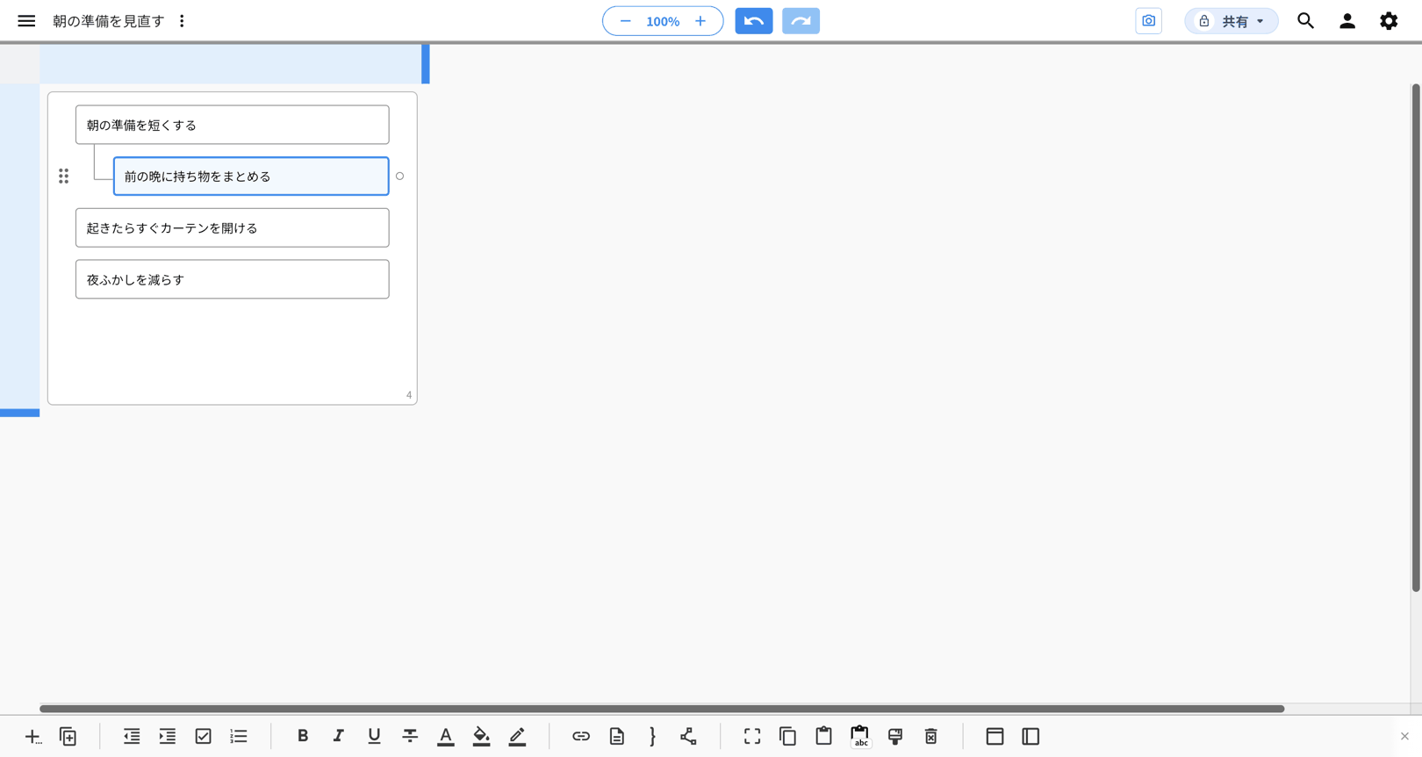This screenshot has width=1422, height=757.
Task: Open the border color pencil picker
Action: pos(517,736)
